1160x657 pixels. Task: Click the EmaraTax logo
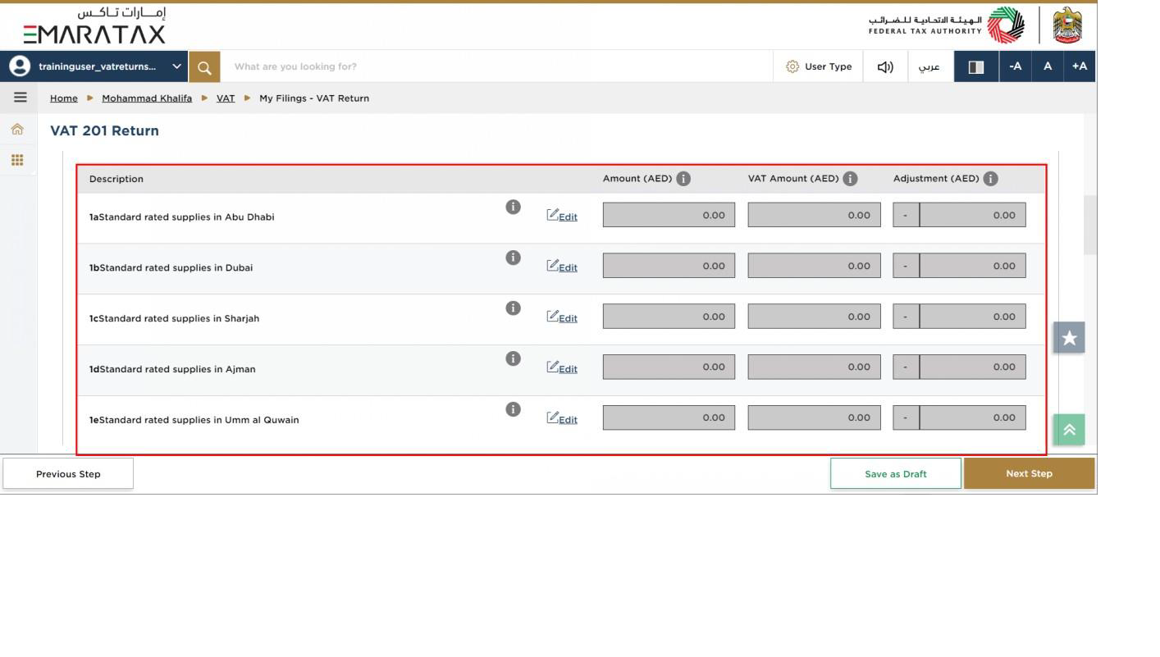click(x=94, y=25)
